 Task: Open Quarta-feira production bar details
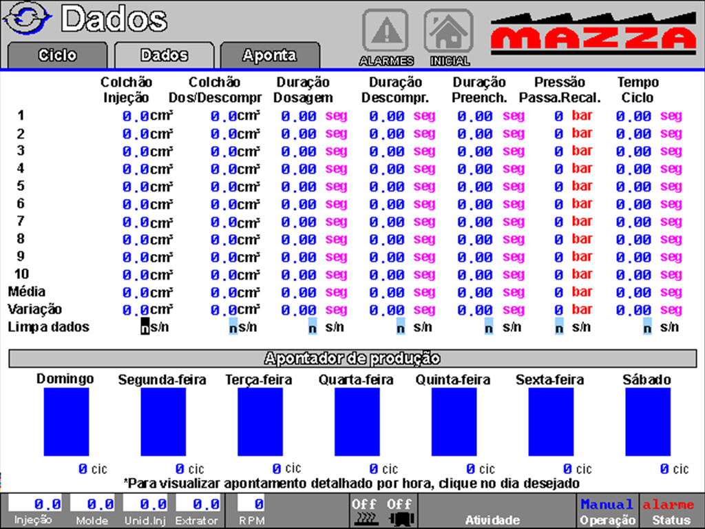[357, 422]
